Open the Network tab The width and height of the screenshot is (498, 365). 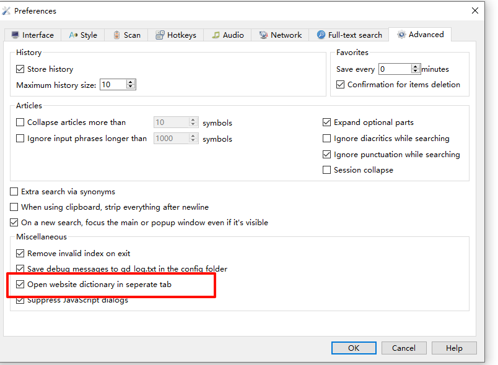pos(281,35)
